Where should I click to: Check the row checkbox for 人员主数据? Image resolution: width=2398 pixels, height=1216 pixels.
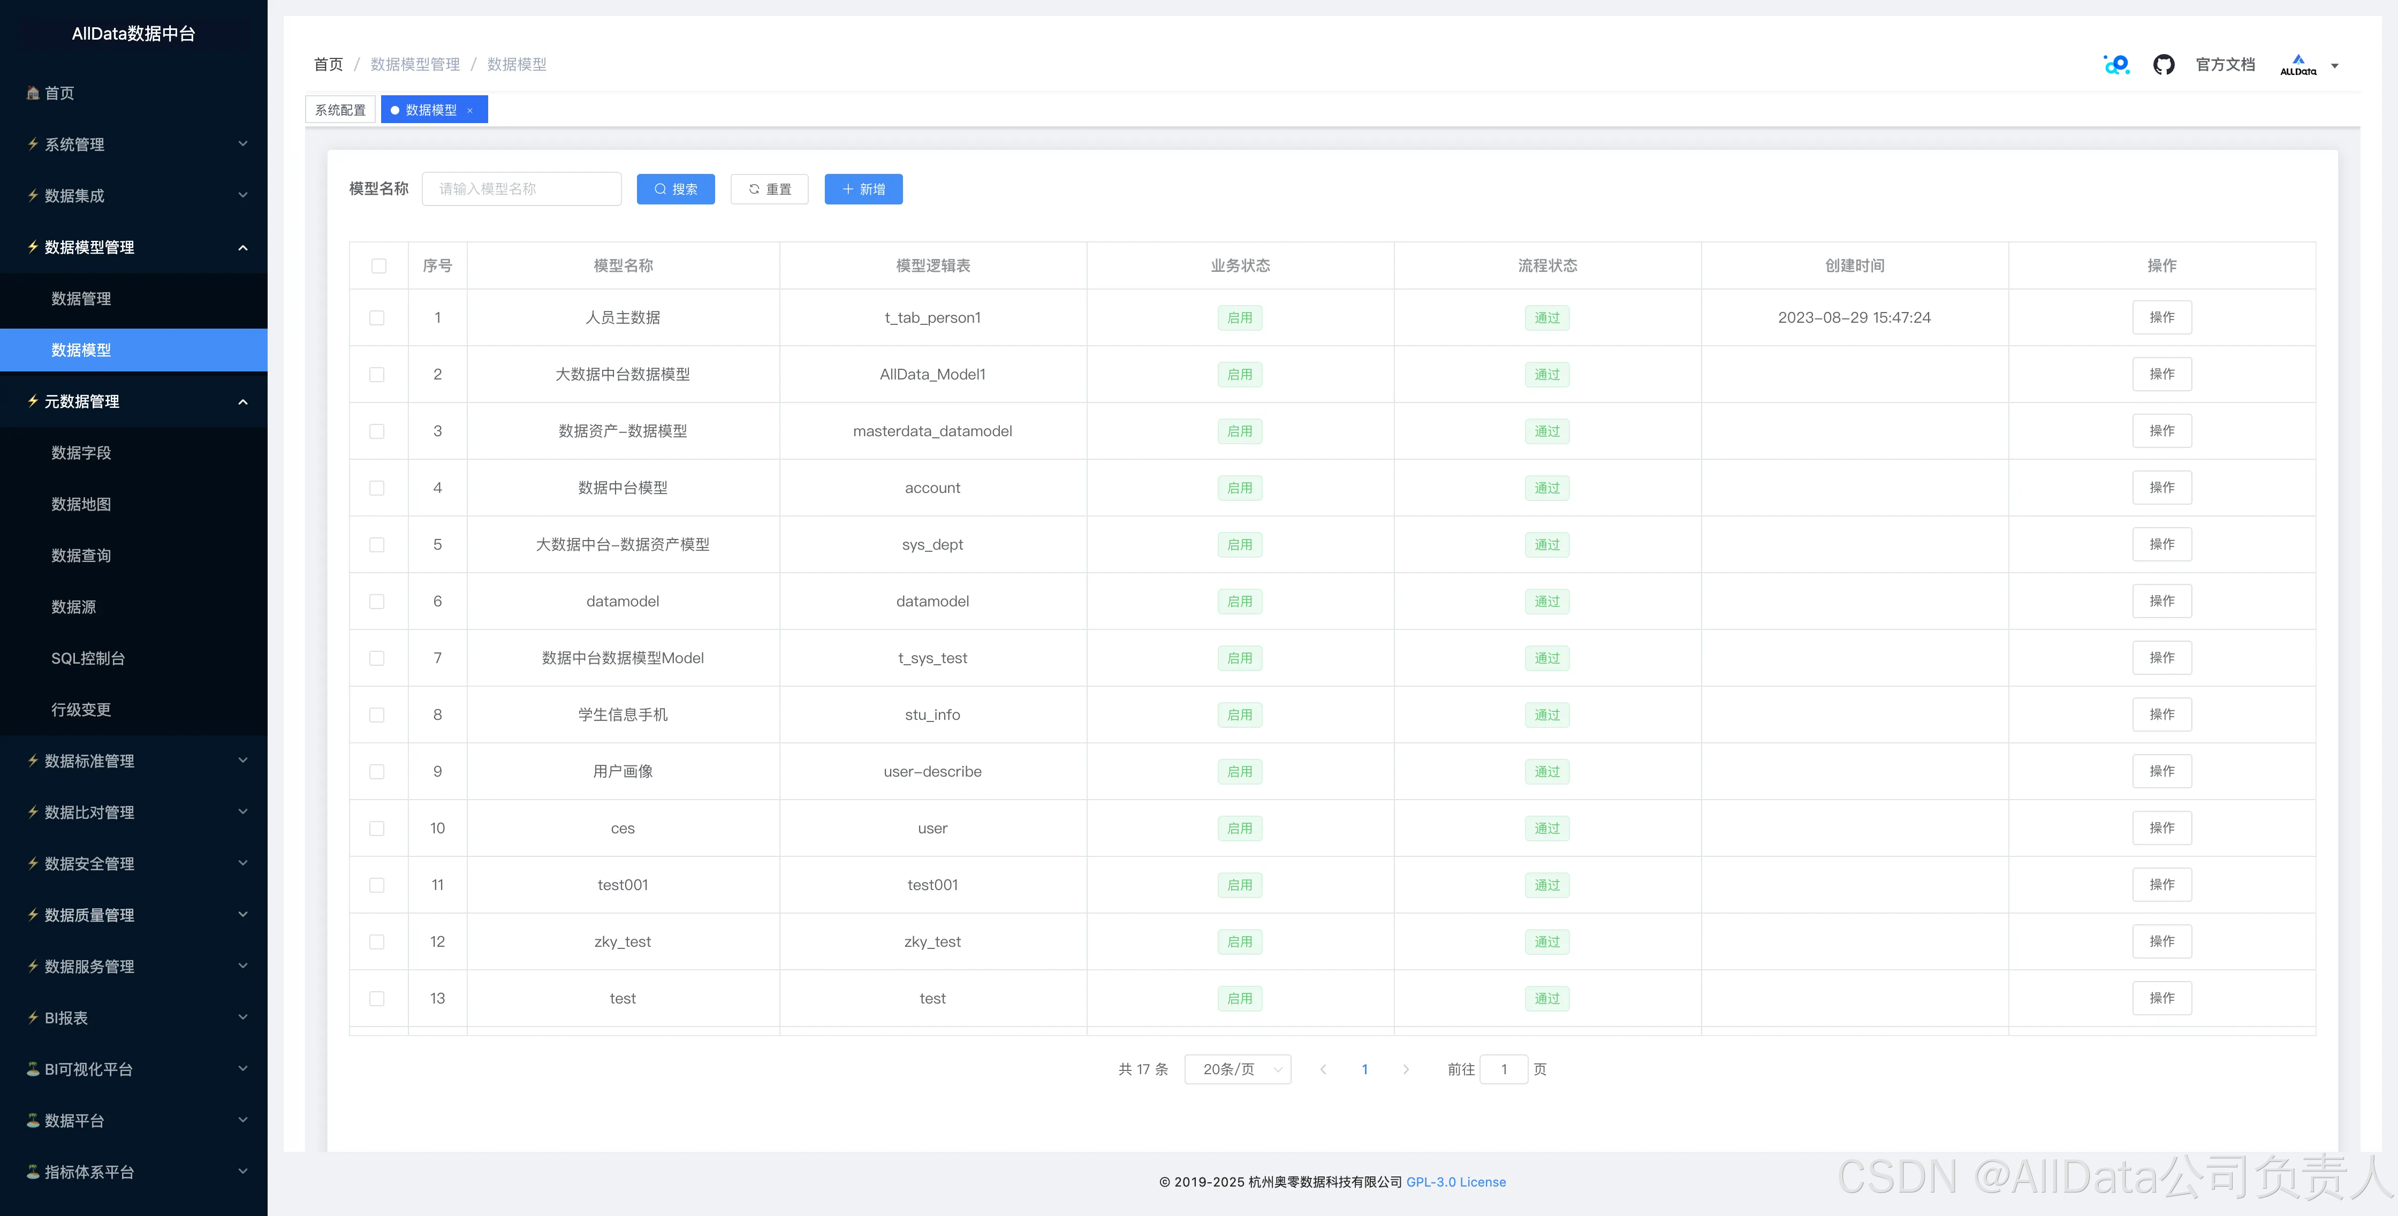376,317
